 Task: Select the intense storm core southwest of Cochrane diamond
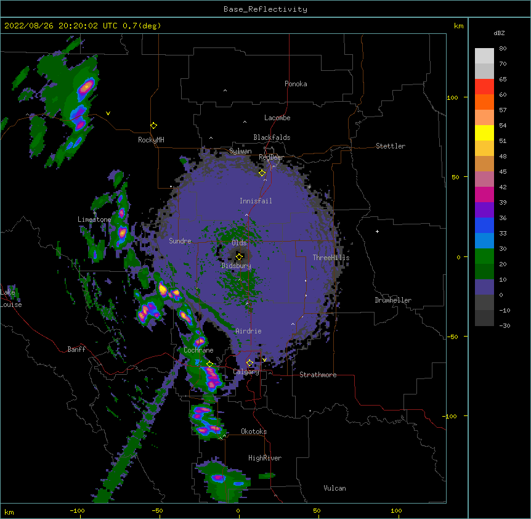coord(212,377)
